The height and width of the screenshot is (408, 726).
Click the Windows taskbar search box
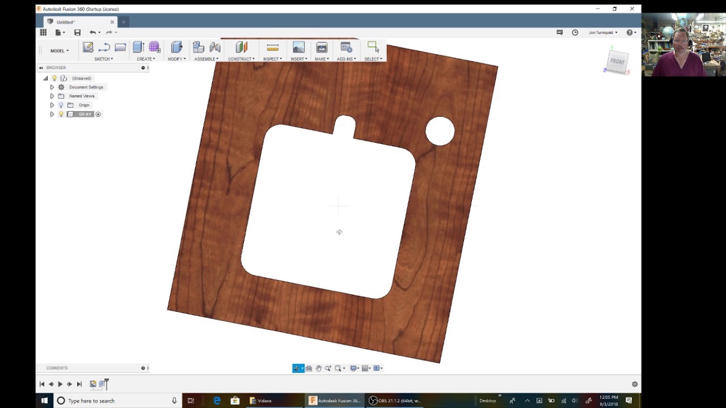[118, 401]
